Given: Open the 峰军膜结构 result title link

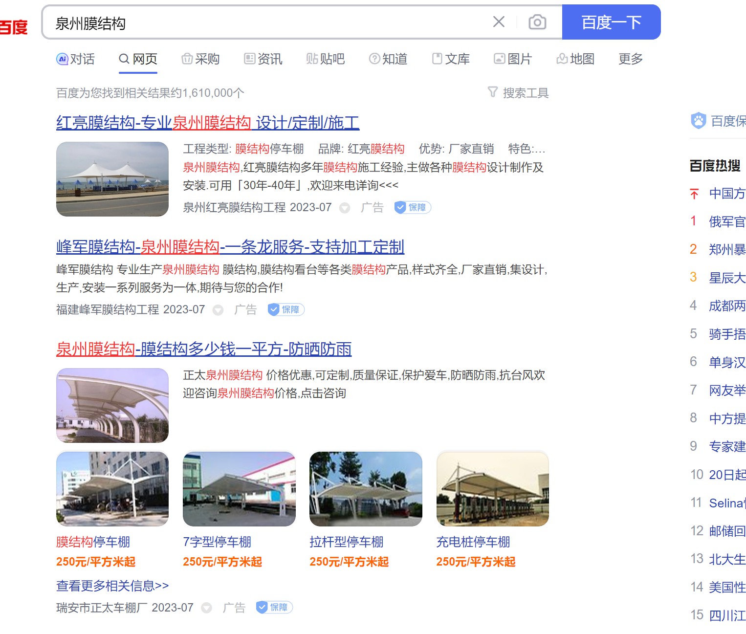Looking at the screenshot, I should pos(230,247).
